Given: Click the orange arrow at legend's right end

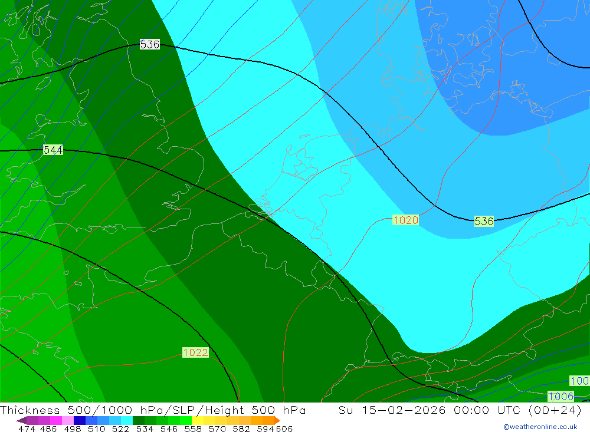Looking at the screenshot, I should (277, 420).
